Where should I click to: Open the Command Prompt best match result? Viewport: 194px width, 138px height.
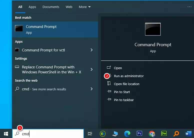click(x=55, y=29)
